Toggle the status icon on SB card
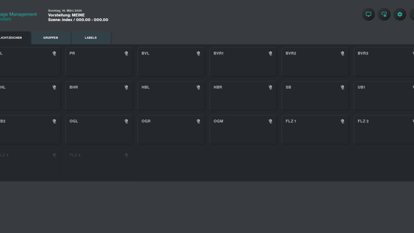 (x=342, y=87)
